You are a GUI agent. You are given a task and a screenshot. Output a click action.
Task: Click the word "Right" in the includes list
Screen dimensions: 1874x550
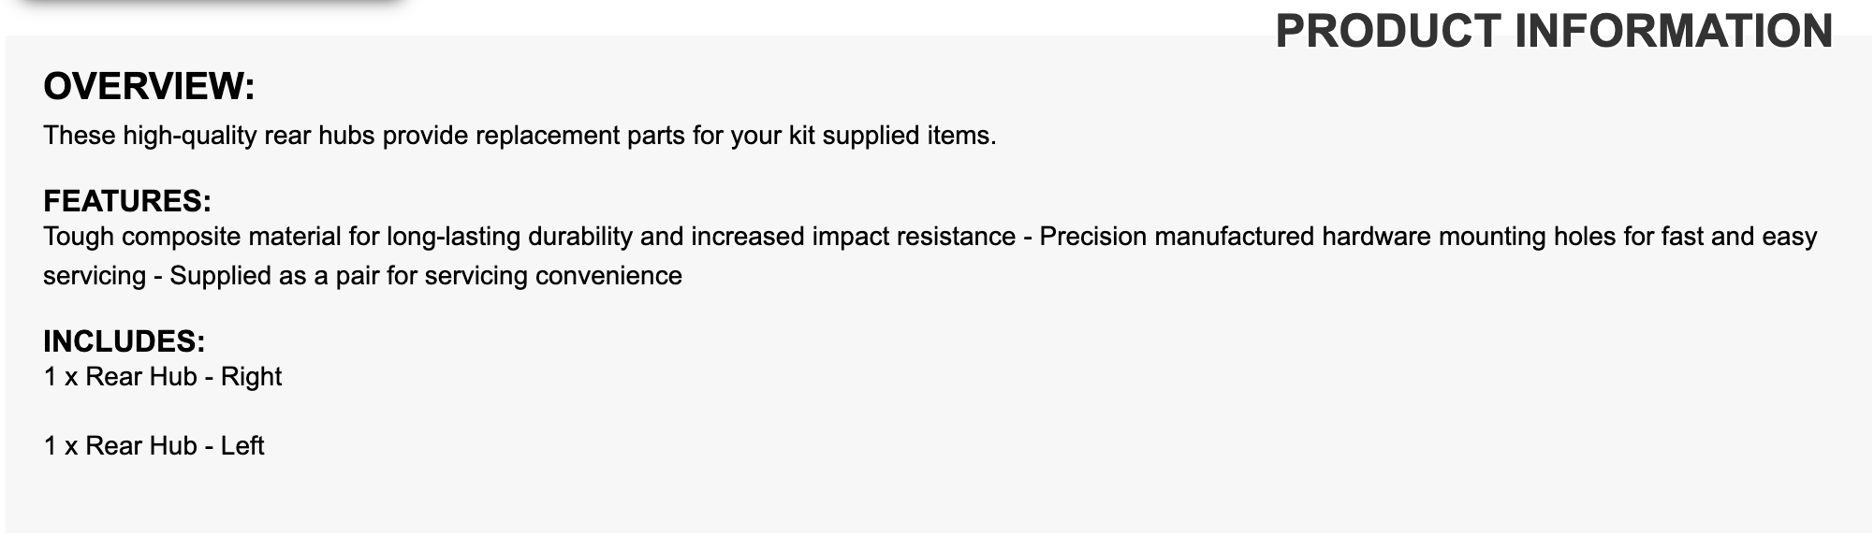(251, 377)
